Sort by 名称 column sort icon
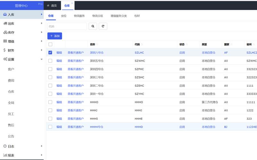 click(97, 44)
